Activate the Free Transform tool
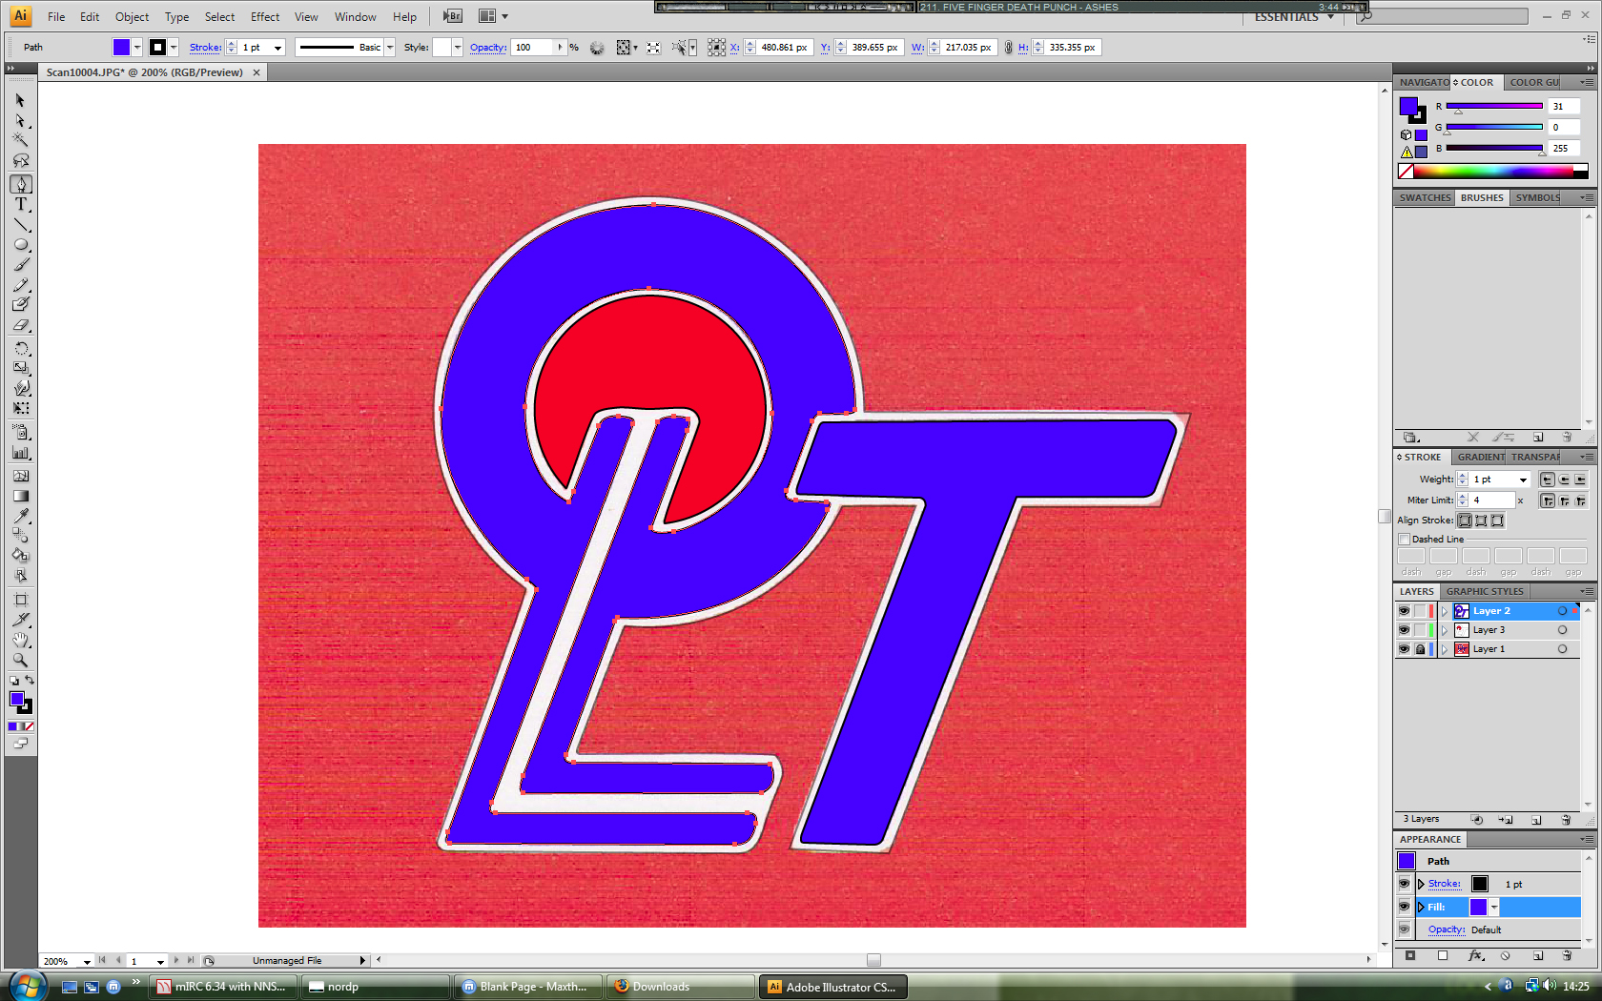The width and height of the screenshot is (1602, 1001). pyautogui.click(x=20, y=408)
